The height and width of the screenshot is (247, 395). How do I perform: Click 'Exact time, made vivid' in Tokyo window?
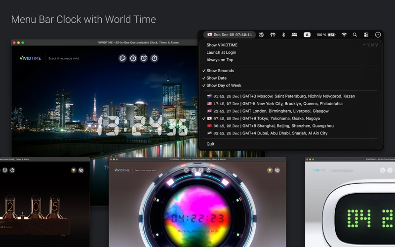pos(64,58)
